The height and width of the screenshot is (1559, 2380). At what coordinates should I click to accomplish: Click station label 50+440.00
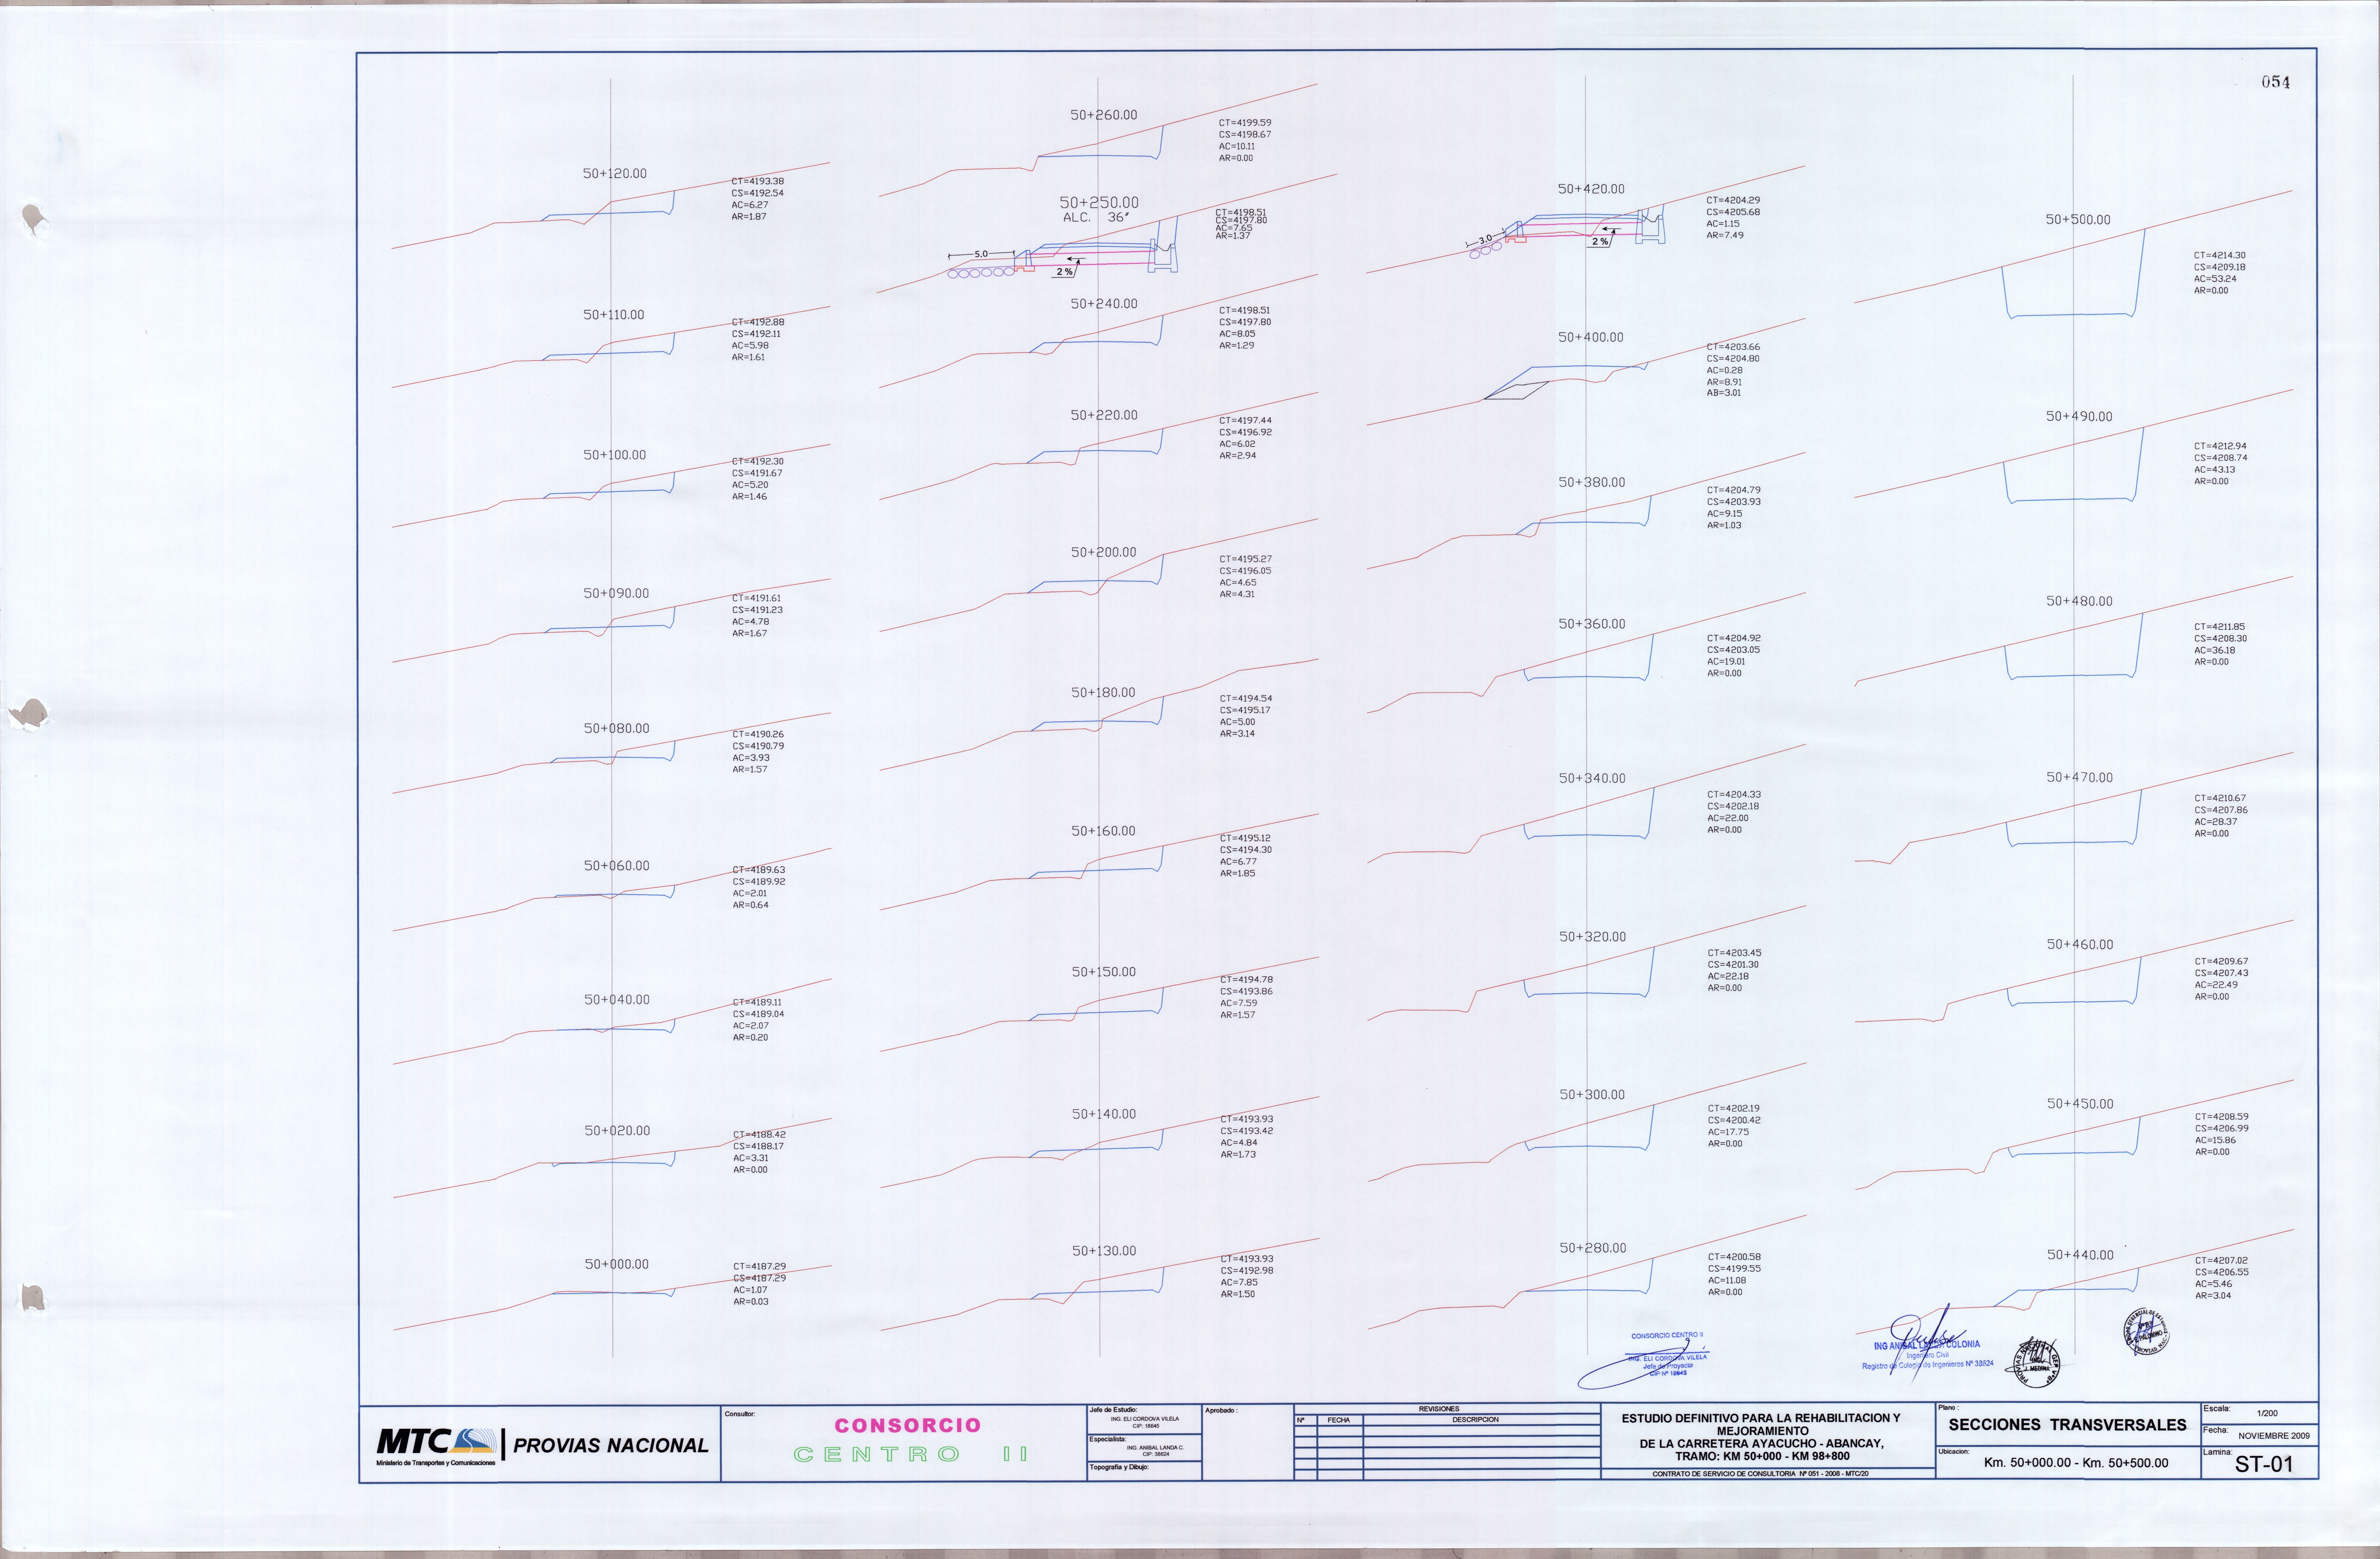point(2080,1255)
